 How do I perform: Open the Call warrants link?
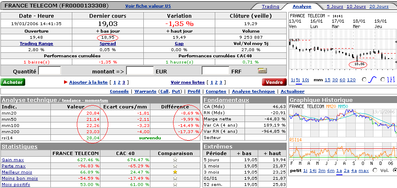[x=164, y=92]
